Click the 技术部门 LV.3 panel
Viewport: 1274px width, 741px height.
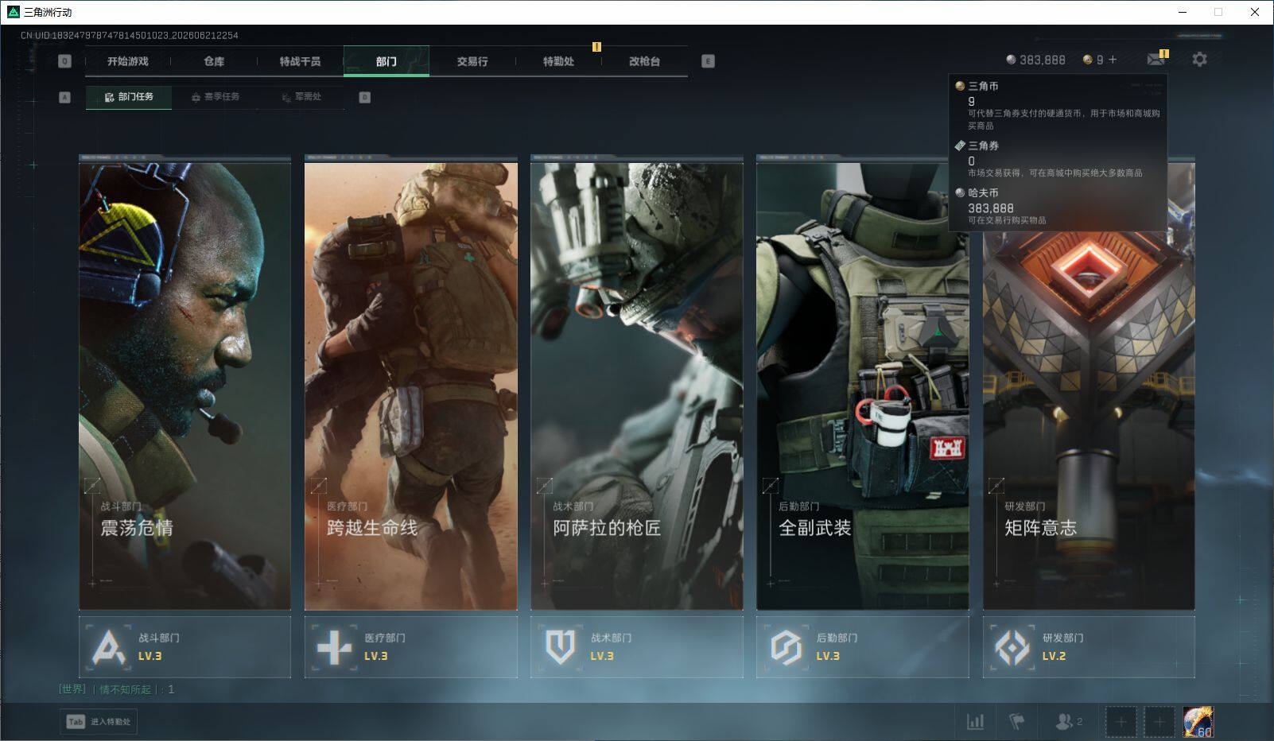[x=637, y=647]
